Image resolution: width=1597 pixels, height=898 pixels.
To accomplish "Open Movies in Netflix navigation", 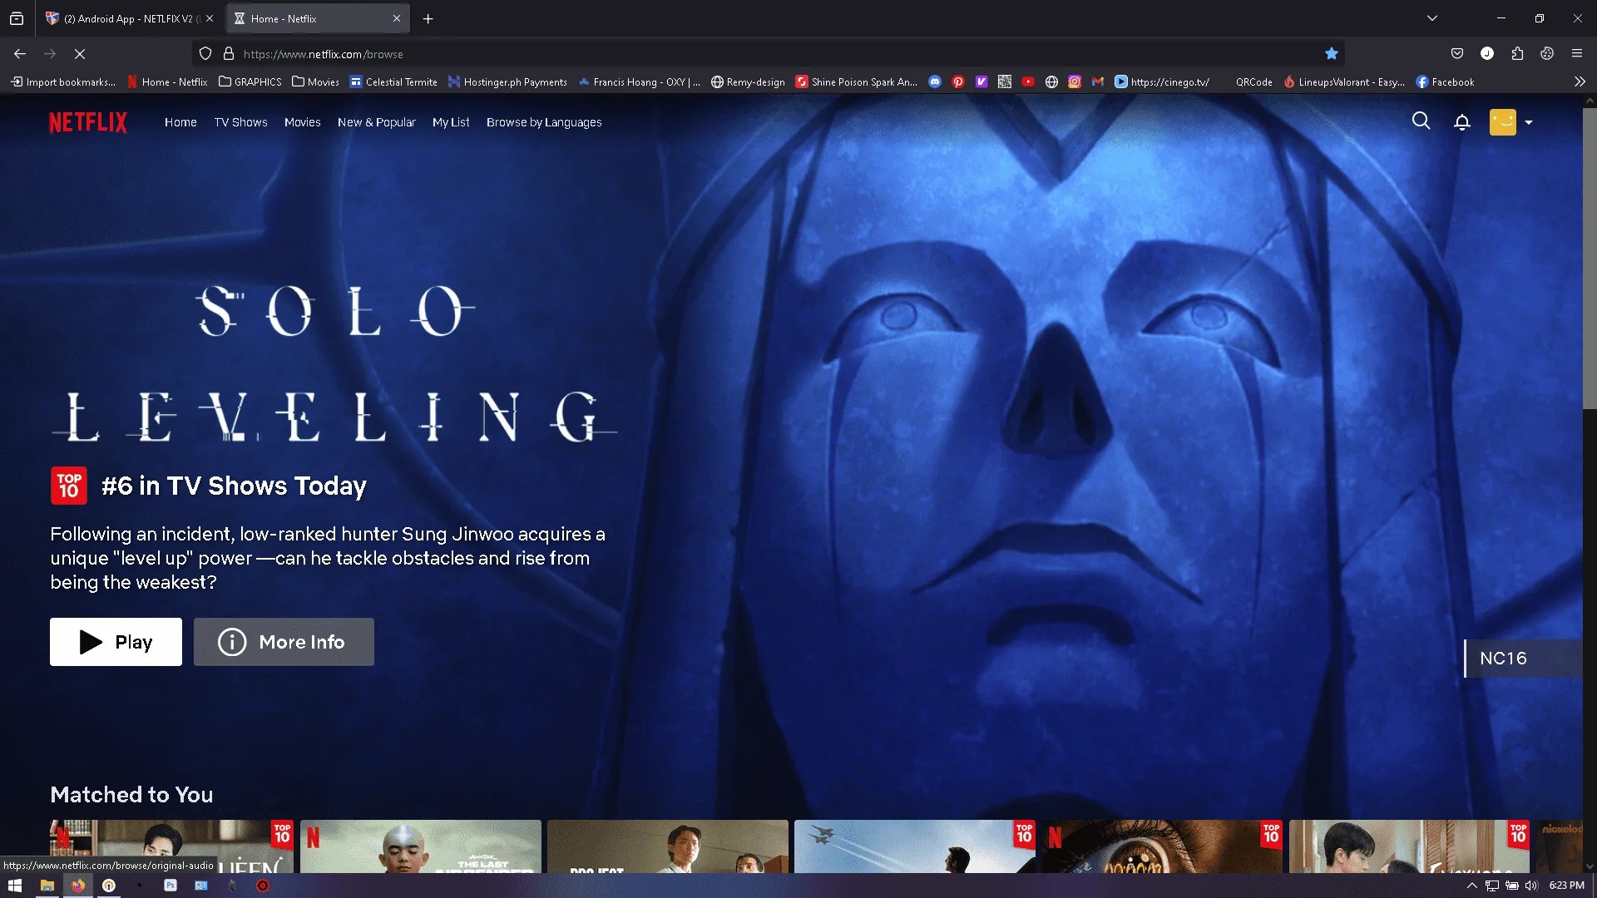I will coord(302,122).
